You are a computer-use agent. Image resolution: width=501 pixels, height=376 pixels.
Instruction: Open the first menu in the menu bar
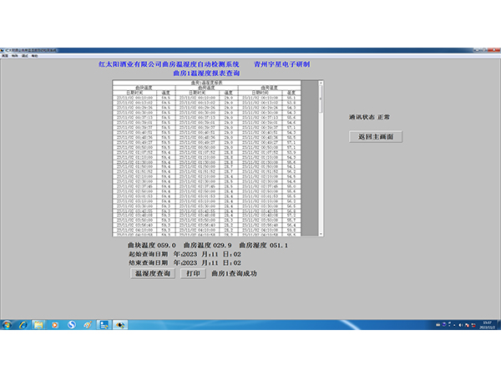(5, 55)
